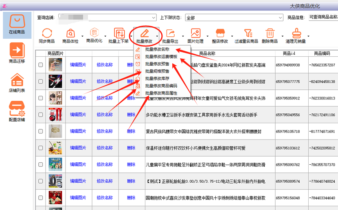The image size is (338, 210).
Task: Click the 批量上下架 toolbar icon
Action: 119,33
